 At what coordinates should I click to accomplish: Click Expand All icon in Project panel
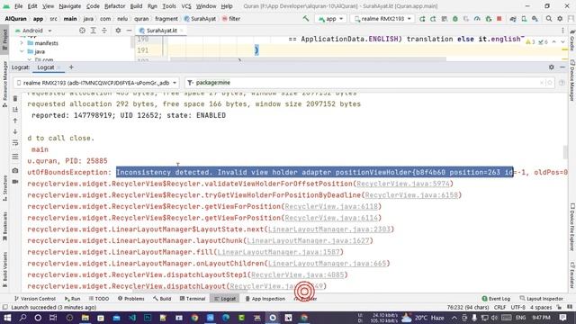(93, 31)
